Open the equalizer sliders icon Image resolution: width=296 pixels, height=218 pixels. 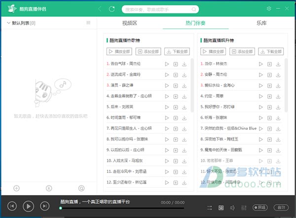click(x=244, y=208)
